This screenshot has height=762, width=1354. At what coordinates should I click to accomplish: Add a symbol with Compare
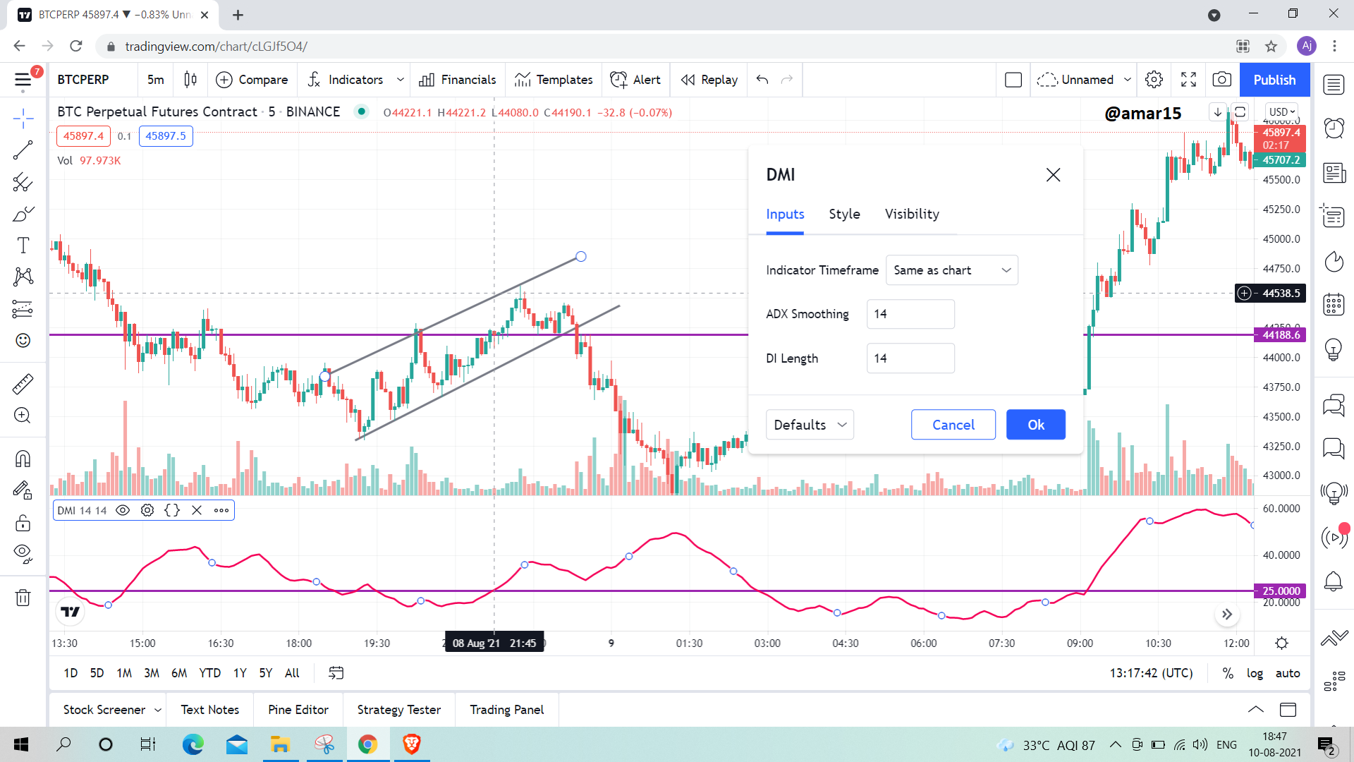(x=252, y=80)
